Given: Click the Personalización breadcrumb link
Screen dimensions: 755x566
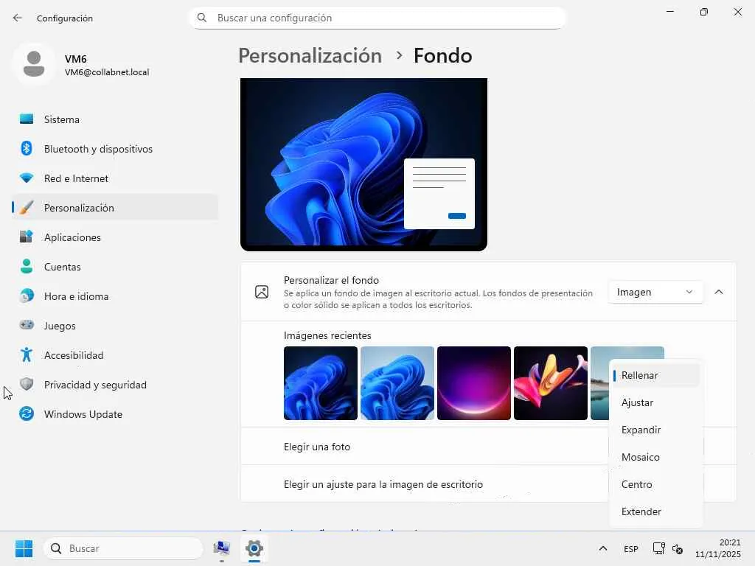Looking at the screenshot, I should [310, 56].
